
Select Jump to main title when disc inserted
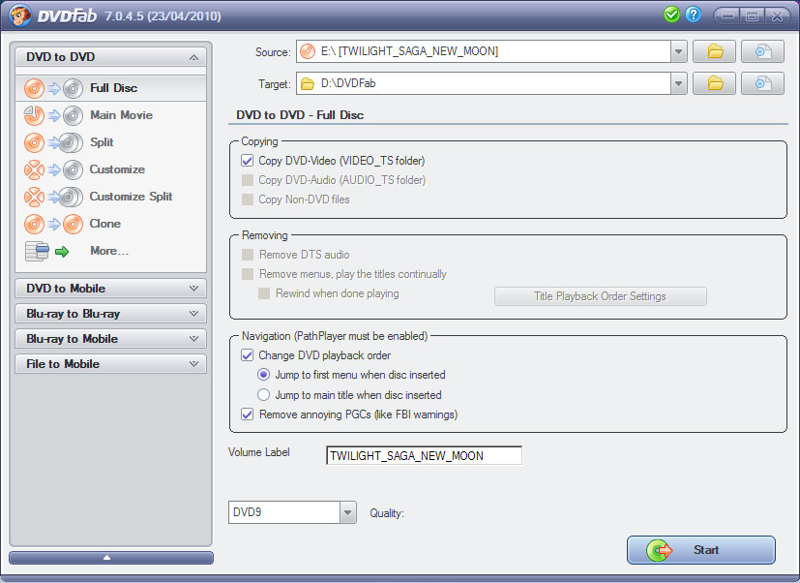point(262,394)
